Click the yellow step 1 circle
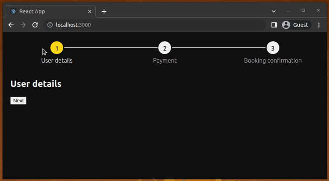 57,48
